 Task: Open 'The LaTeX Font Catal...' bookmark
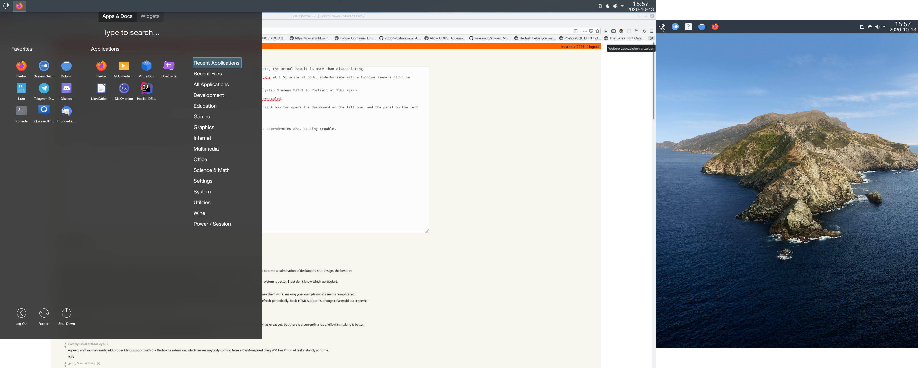(625, 38)
